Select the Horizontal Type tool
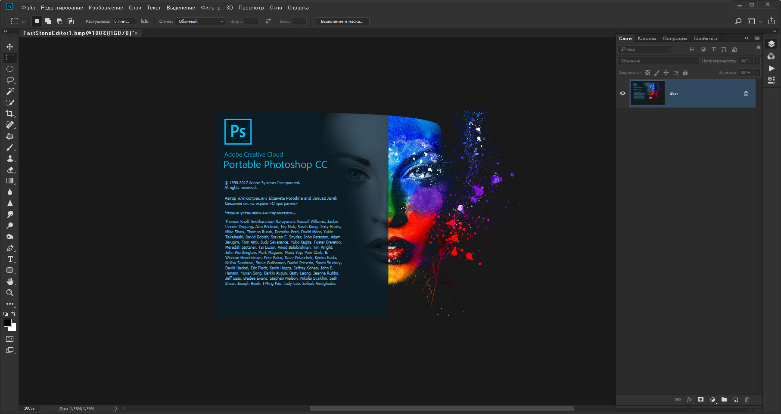Image resolution: width=781 pixels, height=414 pixels. click(10, 259)
